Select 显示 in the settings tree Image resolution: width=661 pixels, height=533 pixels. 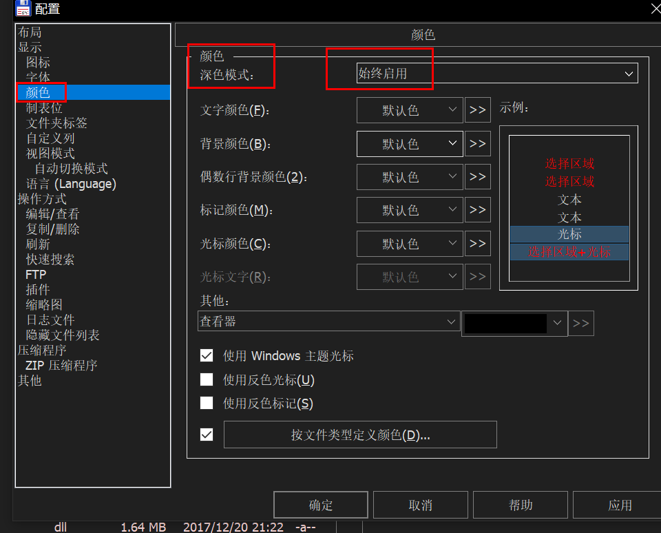pyautogui.click(x=30, y=48)
